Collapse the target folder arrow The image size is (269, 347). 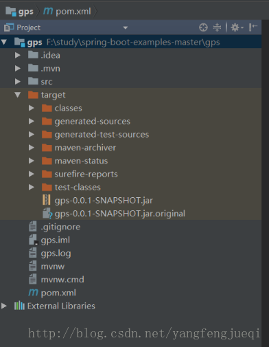(18, 95)
